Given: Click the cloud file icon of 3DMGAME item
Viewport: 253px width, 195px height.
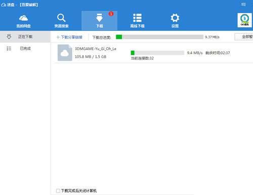Looking at the screenshot, I should pos(65,53).
